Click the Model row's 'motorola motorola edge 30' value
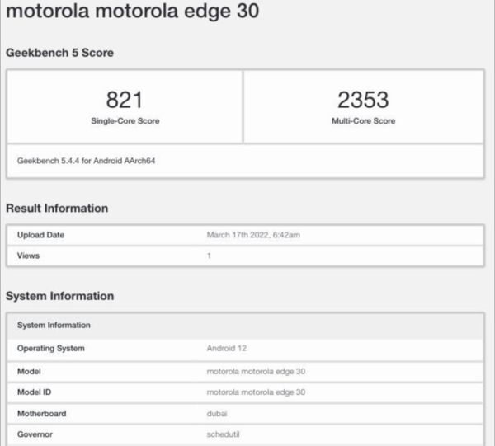This screenshot has width=495, height=446. [x=256, y=372]
